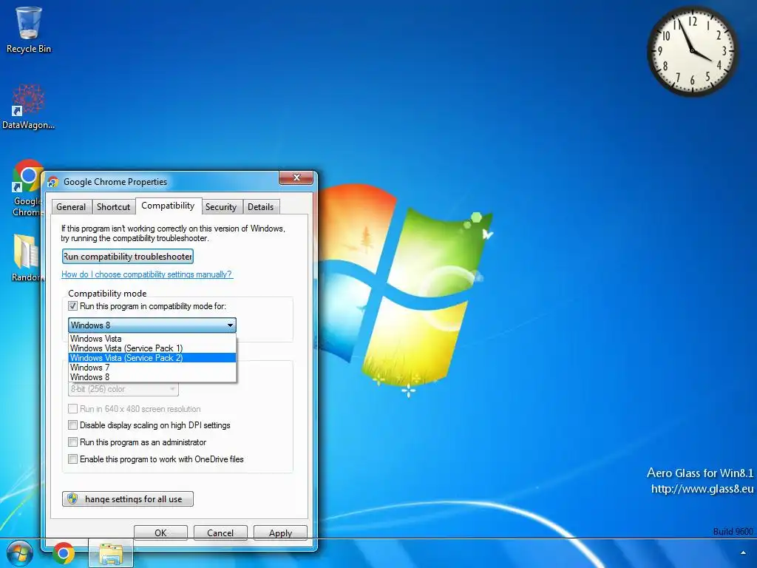The image size is (757, 568).
Task: Select the Random folder on desktop
Action: coord(27,258)
